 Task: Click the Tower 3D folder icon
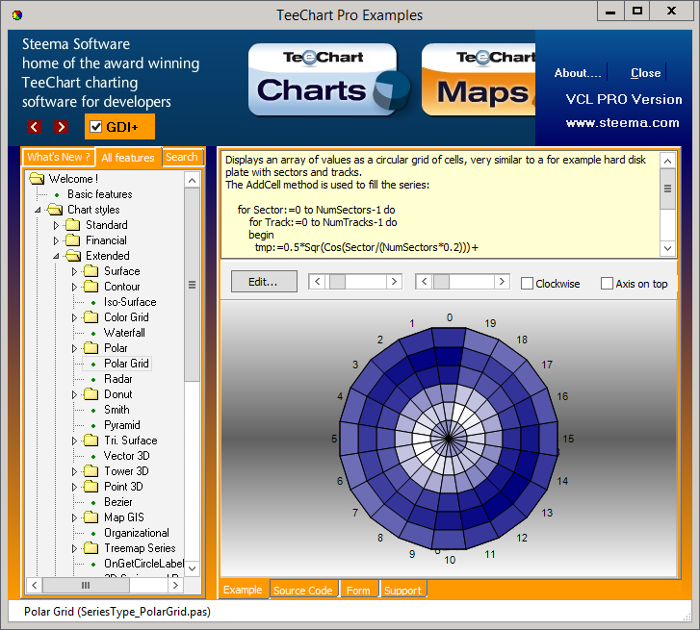(x=91, y=471)
